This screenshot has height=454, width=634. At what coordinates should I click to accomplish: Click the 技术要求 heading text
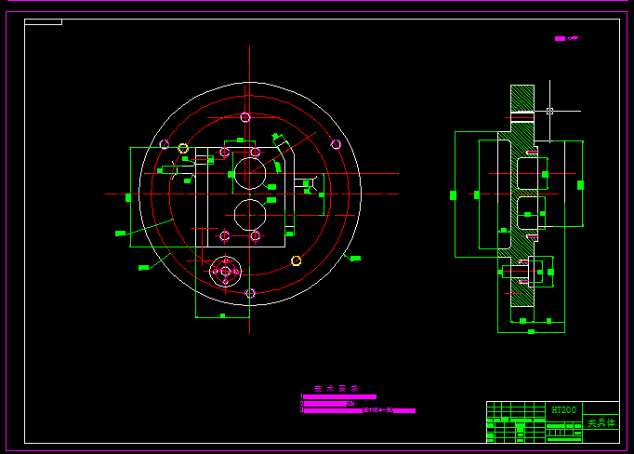click(x=336, y=389)
